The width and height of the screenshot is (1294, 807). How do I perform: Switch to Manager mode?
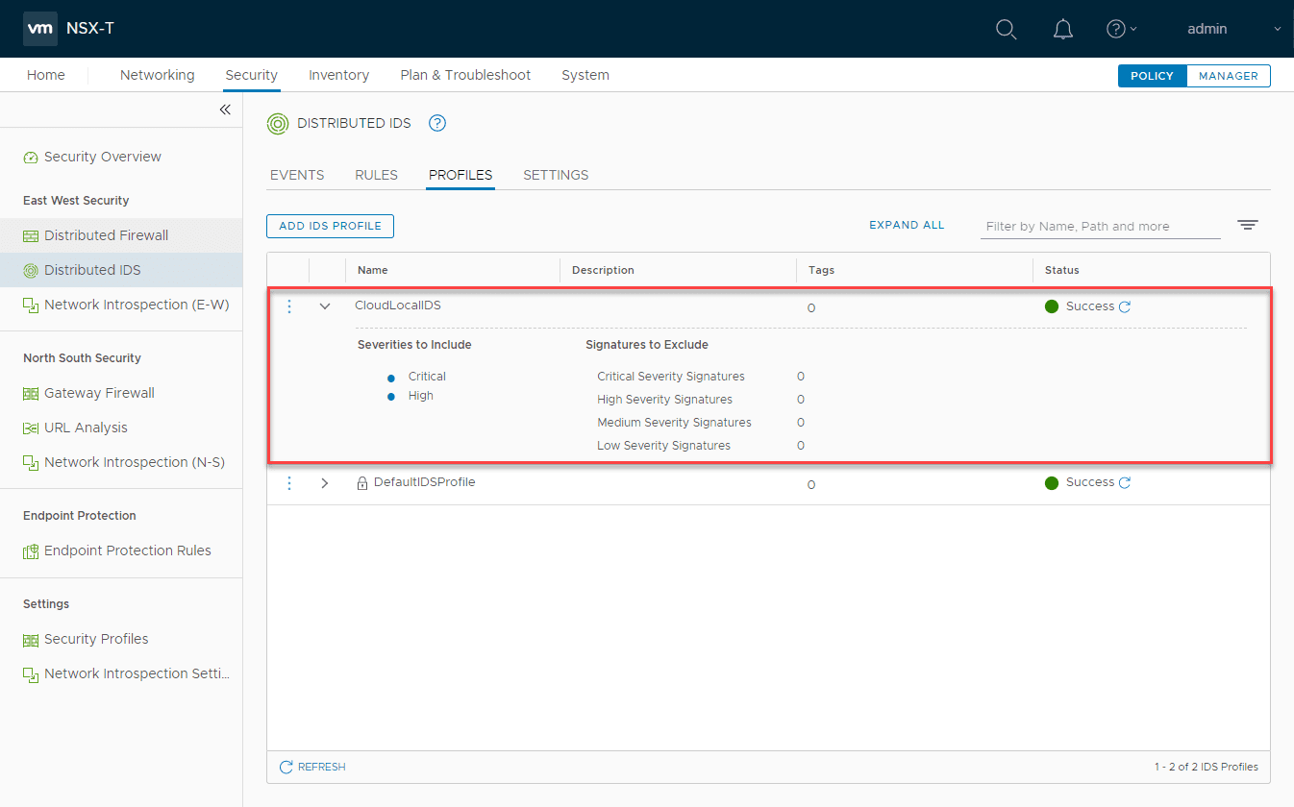(x=1229, y=76)
